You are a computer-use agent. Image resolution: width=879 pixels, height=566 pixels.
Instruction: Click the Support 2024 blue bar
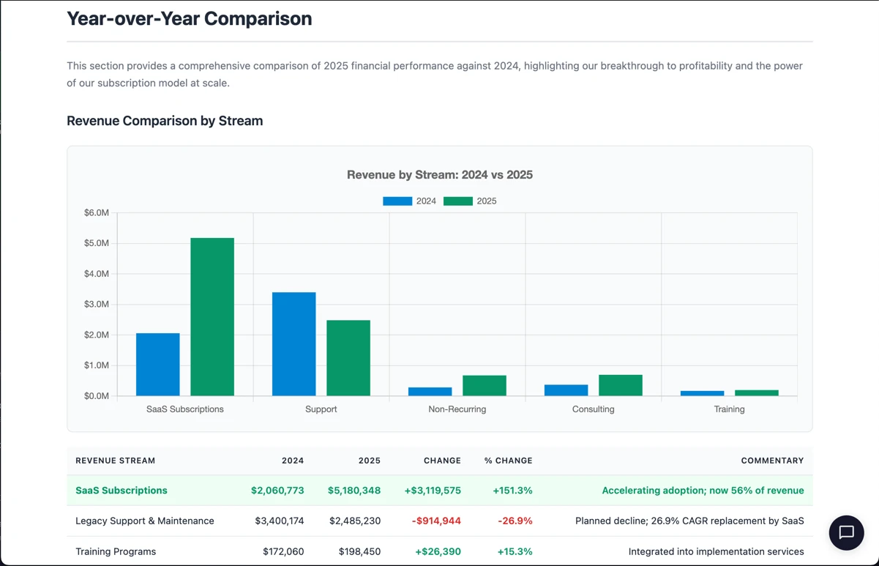pyautogui.click(x=293, y=344)
